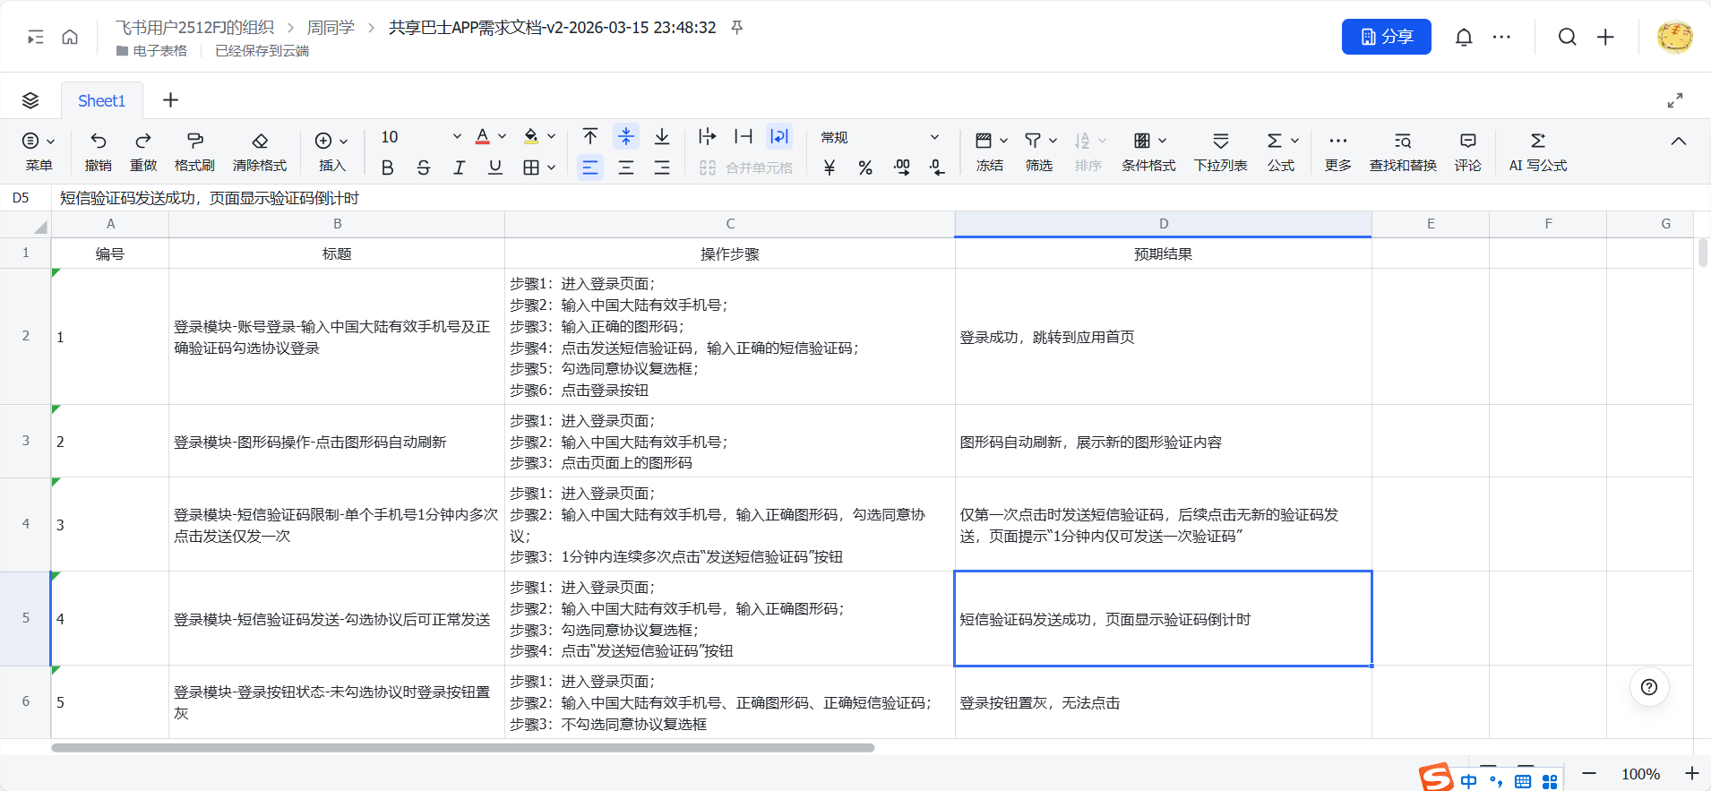The height and width of the screenshot is (791, 1711).
Task: Switch to the Sheet1 tab
Action: pyautogui.click(x=101, y=100)
